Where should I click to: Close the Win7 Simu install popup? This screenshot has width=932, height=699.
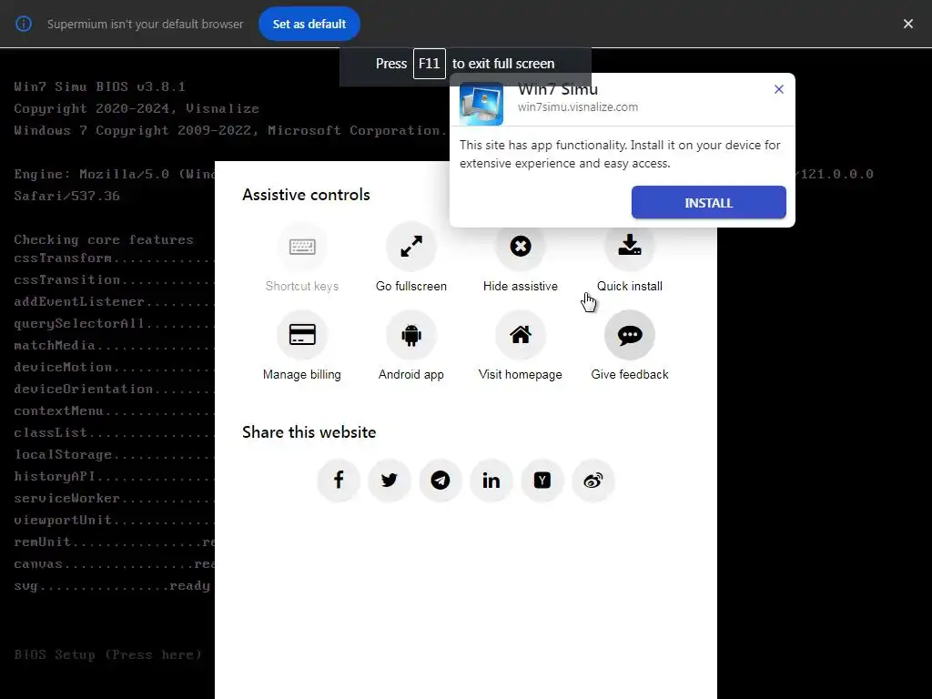click(779, 89)
